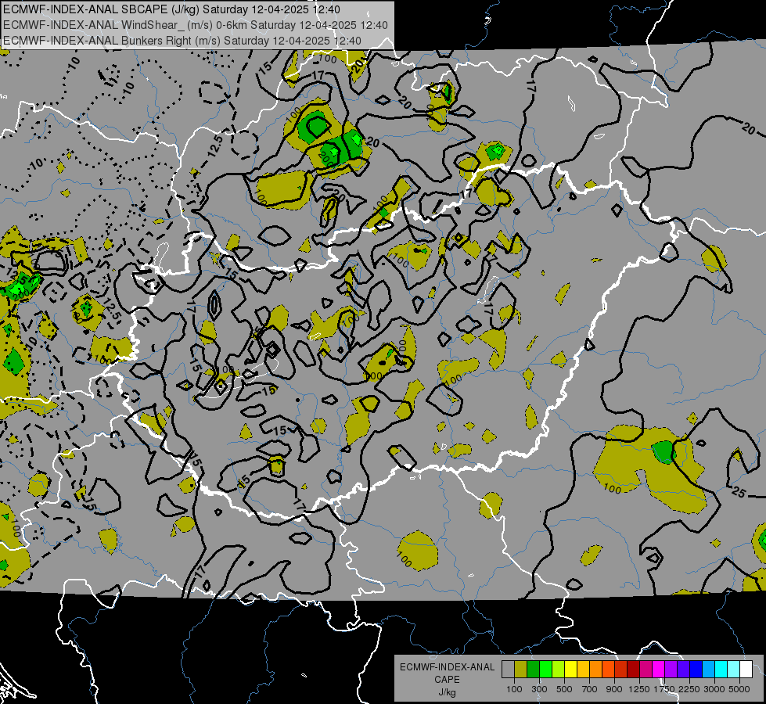Click the 1250 label under the legend
766x704 pixels.
click(639, 689)
